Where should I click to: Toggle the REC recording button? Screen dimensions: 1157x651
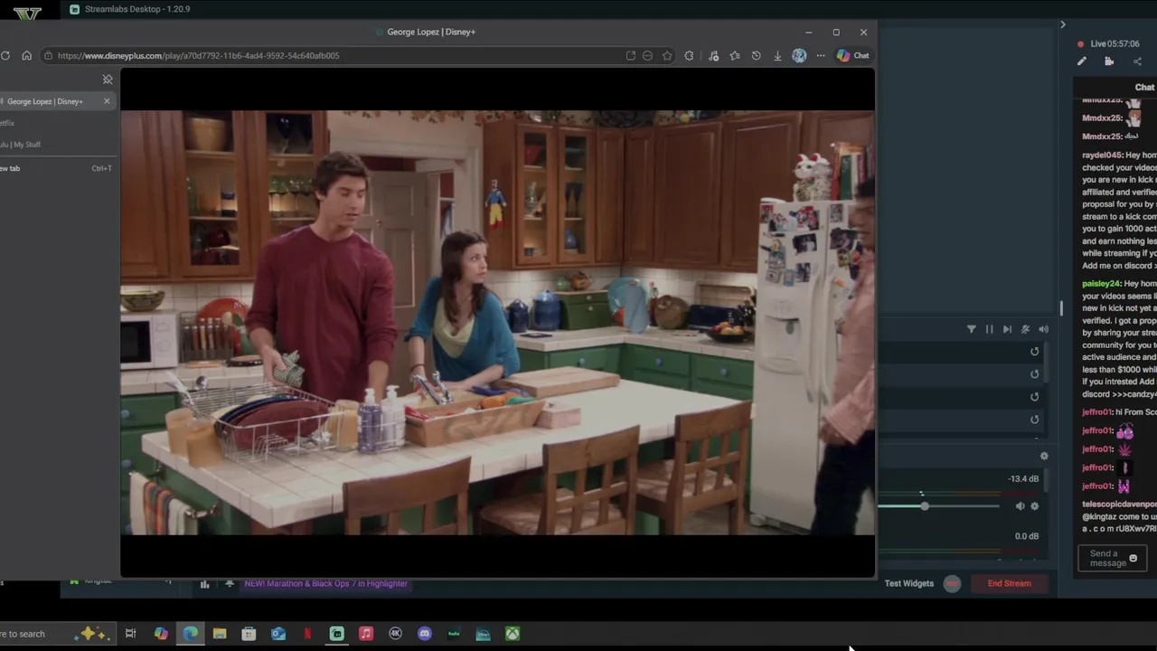point(952,584)
